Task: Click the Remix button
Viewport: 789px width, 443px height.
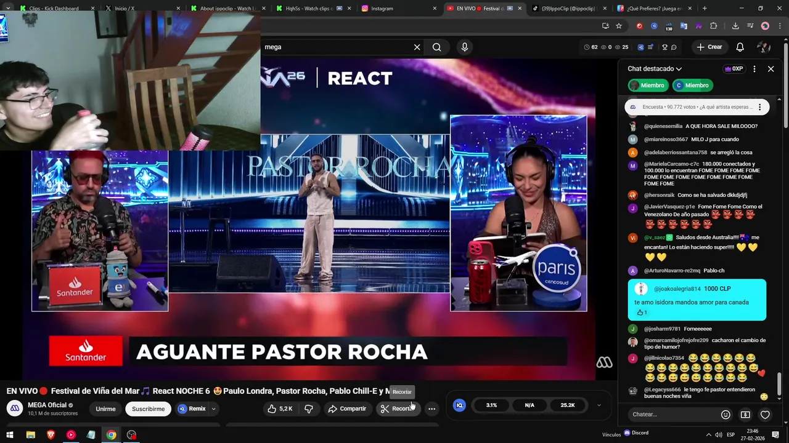Action: tap(193, 409)
